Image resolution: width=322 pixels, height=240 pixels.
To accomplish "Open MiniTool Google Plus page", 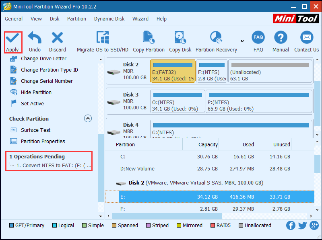I will pyautogui.click(x=314, y=225).
